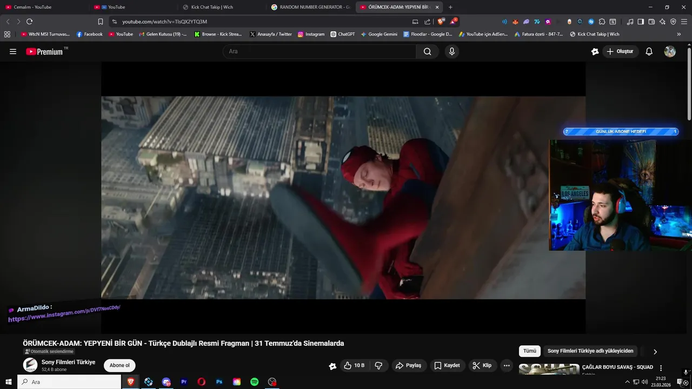This screenshot has width=692, height=389.
Task: Bookmark this page
Action: click(101, 22)
